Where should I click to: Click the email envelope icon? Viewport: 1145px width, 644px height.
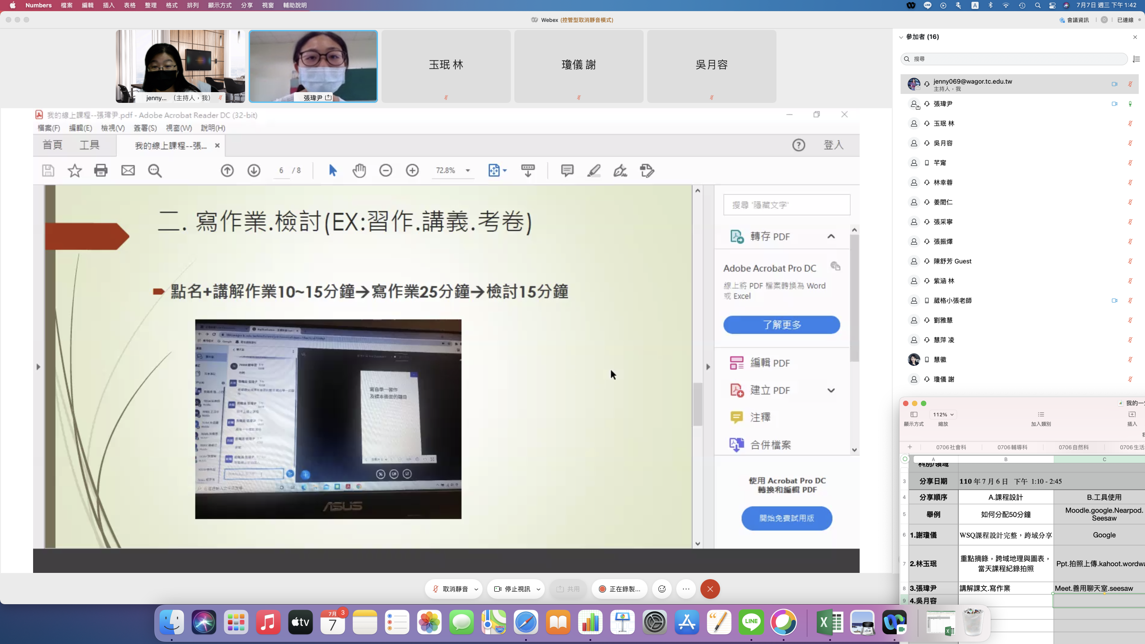tap(128, 170)
